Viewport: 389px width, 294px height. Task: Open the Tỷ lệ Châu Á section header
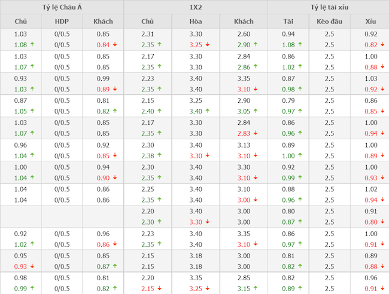click(62, 7)
